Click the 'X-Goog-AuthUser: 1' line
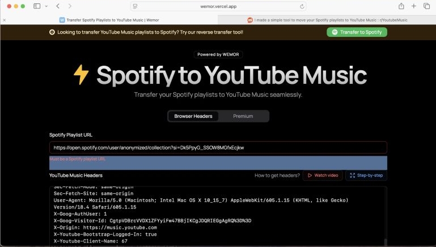Image resolution: width=436 pixels, height=247 pixels. tap(80, 214)
